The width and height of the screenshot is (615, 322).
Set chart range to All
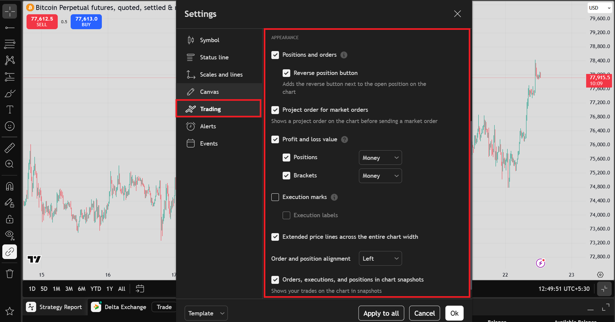tap(122, 289)
